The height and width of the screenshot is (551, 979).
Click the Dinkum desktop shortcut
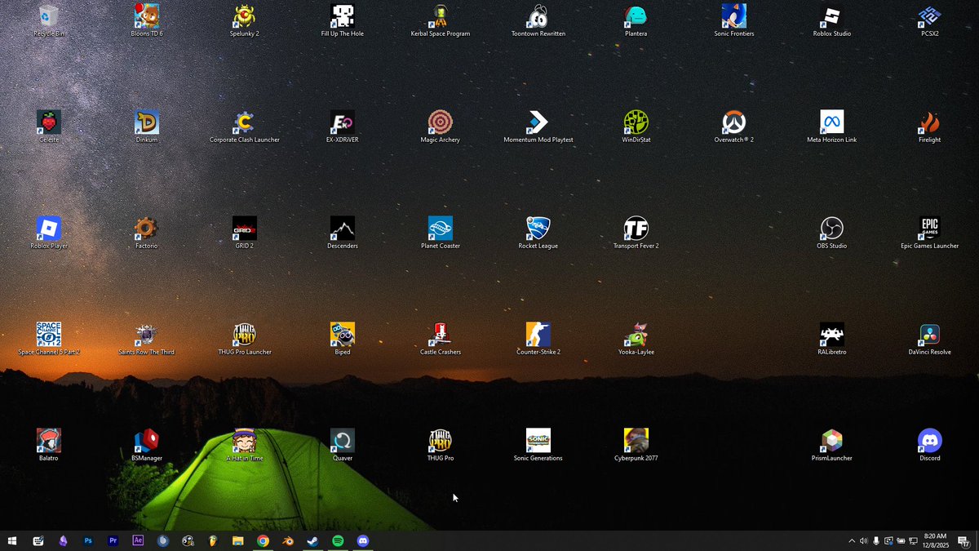point(147,127)
